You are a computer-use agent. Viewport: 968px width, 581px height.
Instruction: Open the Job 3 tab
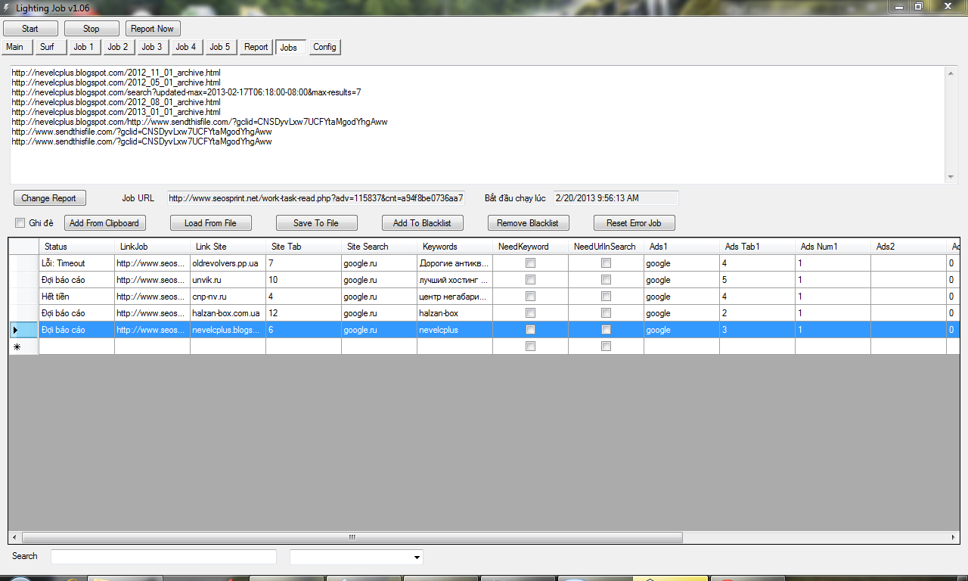pyautogui.click(x=152, y=47)
